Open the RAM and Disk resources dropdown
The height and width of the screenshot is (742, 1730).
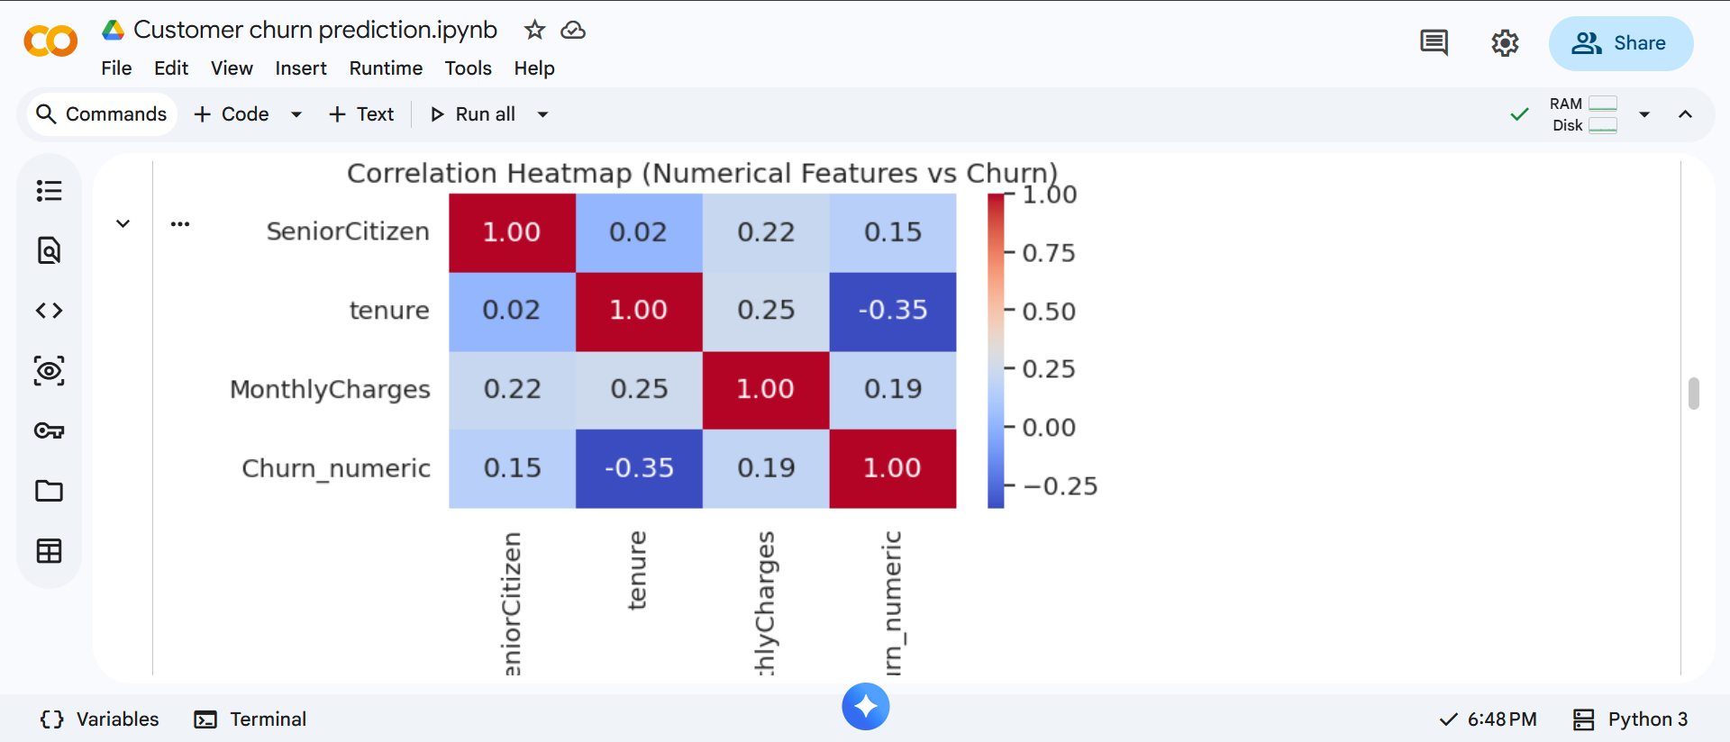[x=1644, y=114]
